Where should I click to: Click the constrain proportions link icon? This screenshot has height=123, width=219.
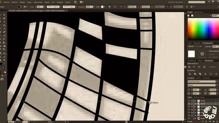pos(167,7)
